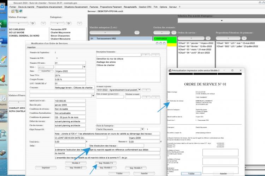Click Valider in the preview window
The height and width of the screenshot is (176, 265).
(191, 174)
